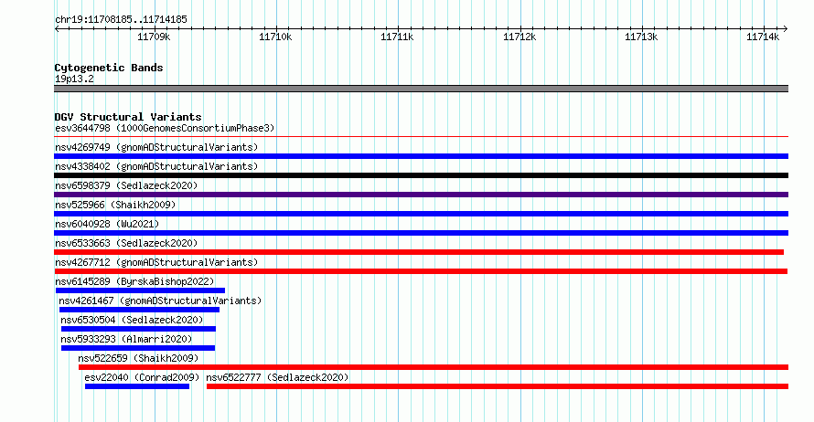Click the short blue esv22040 bar
This screenshot has width=814, height=422.
(137, 386)
